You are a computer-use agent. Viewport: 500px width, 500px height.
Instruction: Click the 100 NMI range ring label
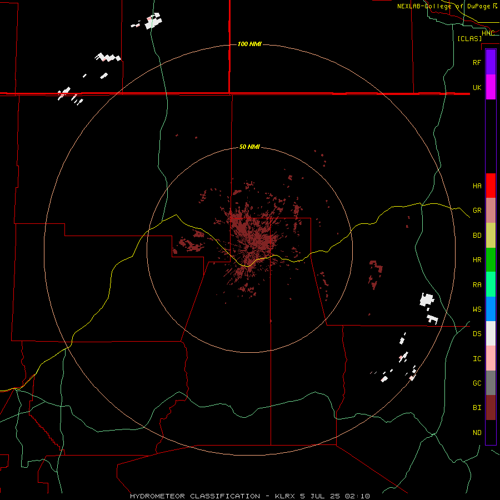click(249, 44)
